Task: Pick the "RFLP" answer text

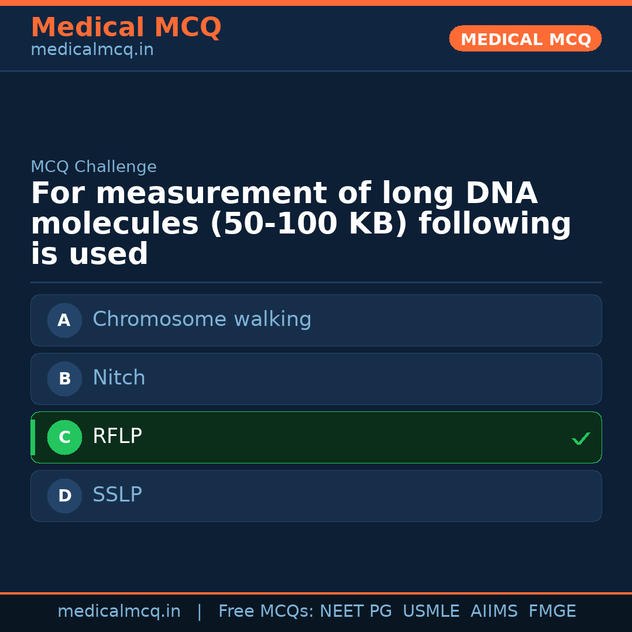Action: click(x=117, y=437)
